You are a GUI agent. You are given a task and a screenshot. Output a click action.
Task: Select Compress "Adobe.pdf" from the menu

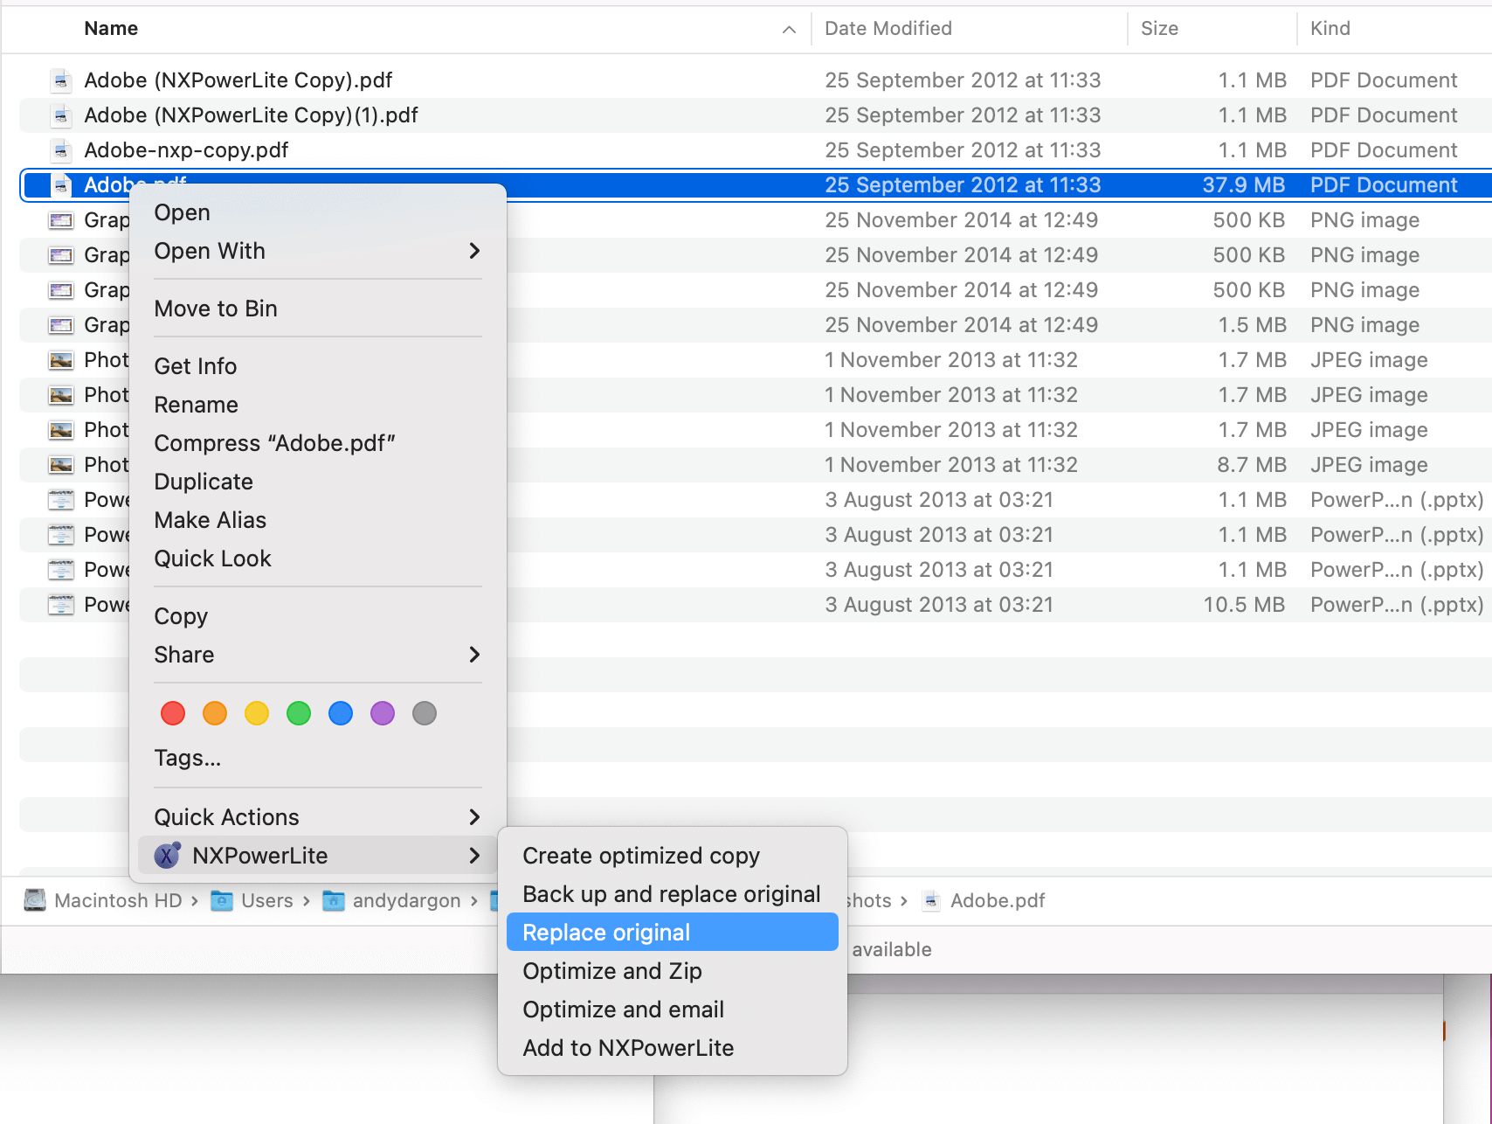(274, 443)
